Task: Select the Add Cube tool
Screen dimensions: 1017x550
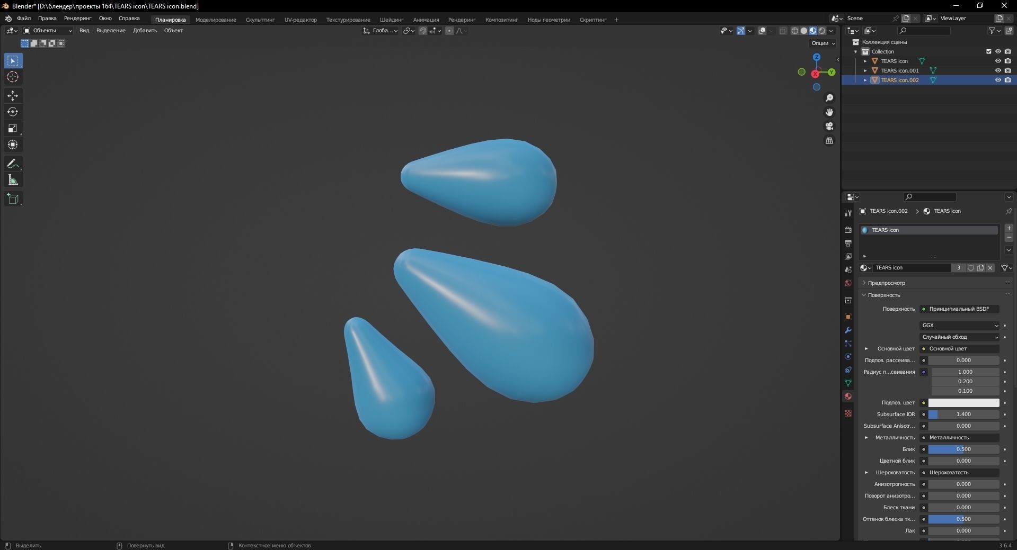Action: click(x=13, y=199)
